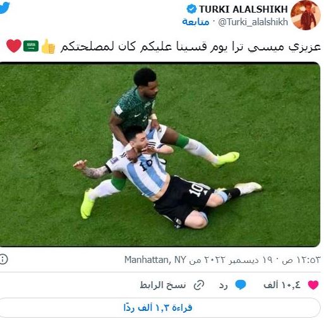
Task: Follow the account via متابعة
Action: [196, 22]
